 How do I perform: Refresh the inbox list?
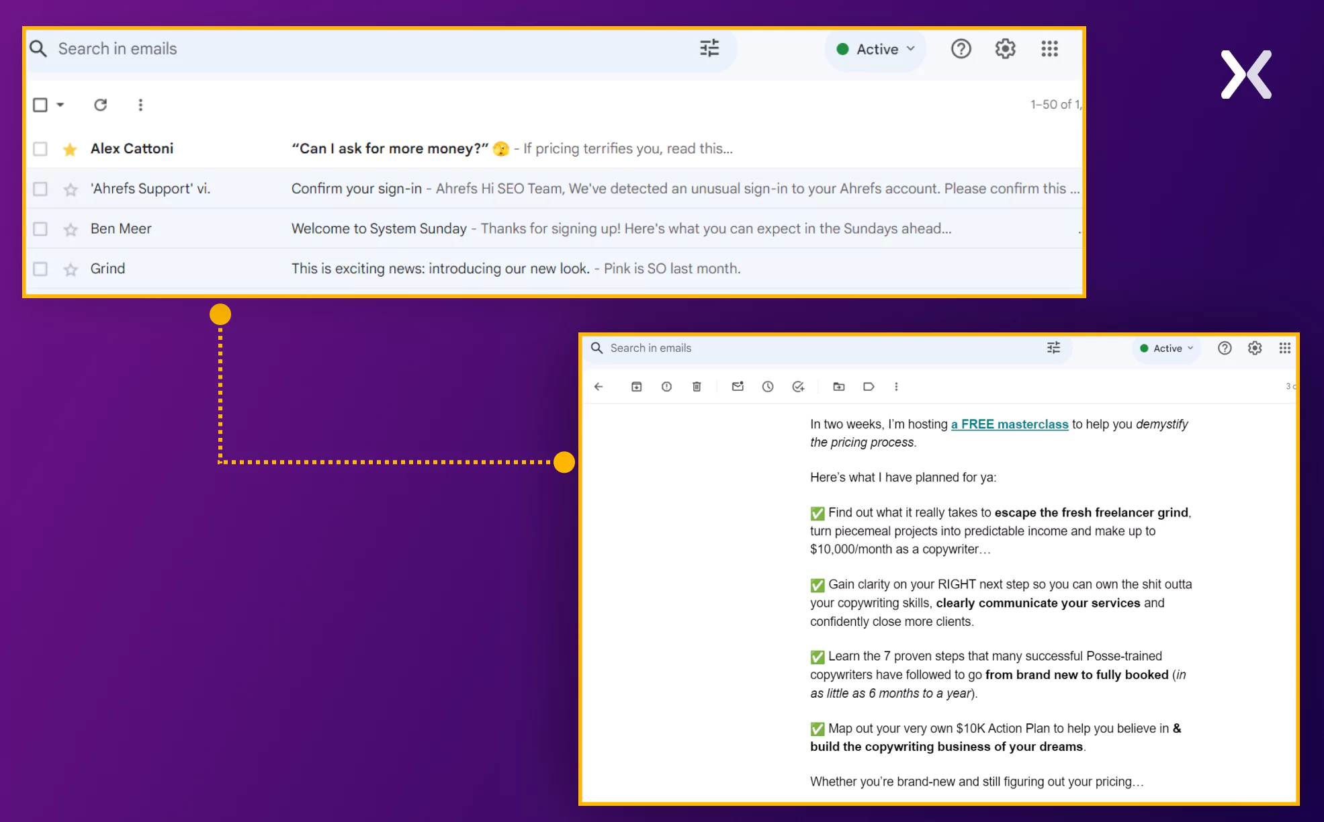pos(100,105)
